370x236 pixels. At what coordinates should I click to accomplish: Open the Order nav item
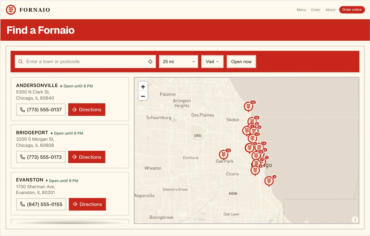point(316,10)
